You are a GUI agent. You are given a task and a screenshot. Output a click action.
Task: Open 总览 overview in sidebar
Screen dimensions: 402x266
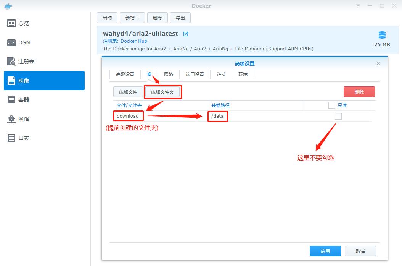(x=44, y=23)
